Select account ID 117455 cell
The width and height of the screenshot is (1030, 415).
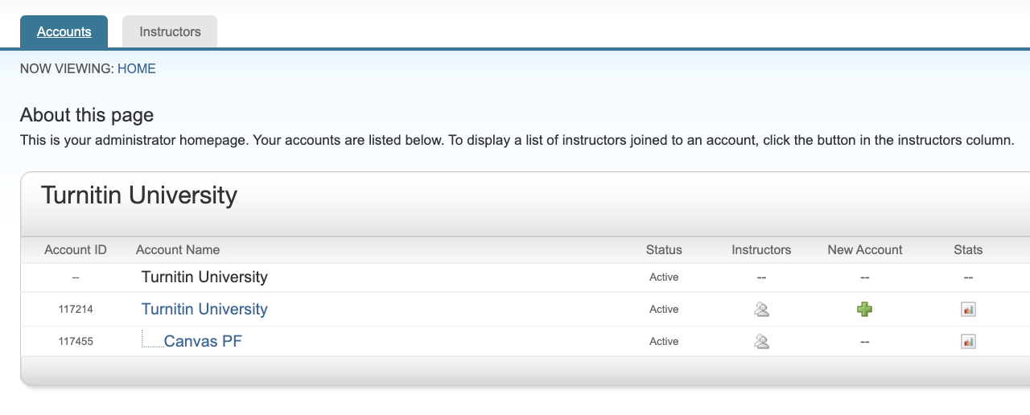click(x=76, y=342)
